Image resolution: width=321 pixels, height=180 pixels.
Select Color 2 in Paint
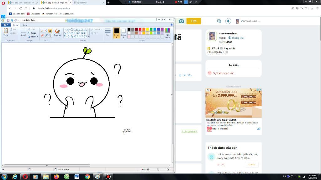(124, 33)
